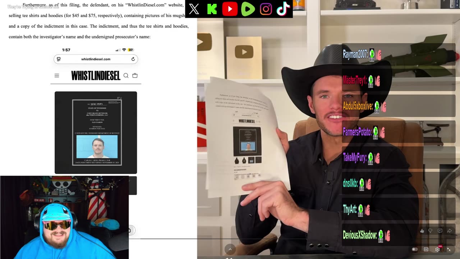The image size is (460, 259).
Task: Click the streamer webcam overlay
Action: coord(64,217)
